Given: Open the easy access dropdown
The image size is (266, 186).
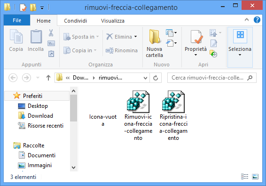Looking at the screenshot, I should [172, 43].
